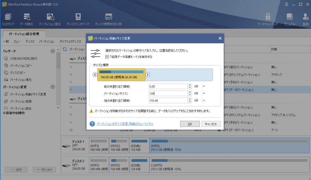Increase 前の未割り当て領域 value with spinner

[x=190, y=85]
